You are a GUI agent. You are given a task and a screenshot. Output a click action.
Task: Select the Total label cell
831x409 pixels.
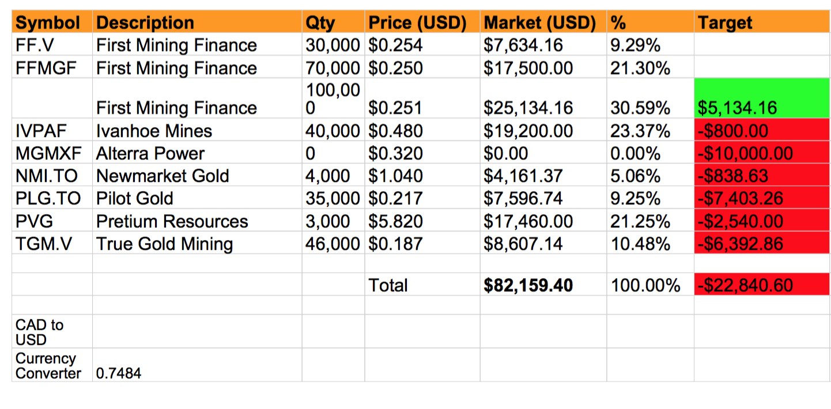click(388, 285)
